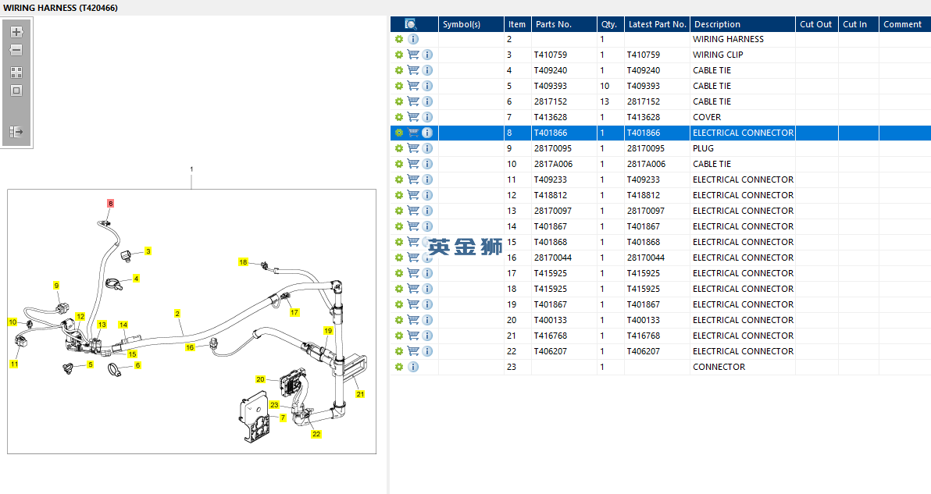Open info icon for COVER T413628
This screenshot has height=494, width=931.
tap(427, 117)
